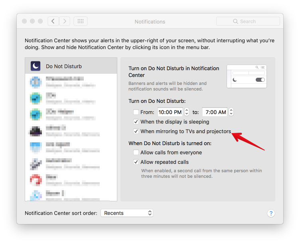Click inside the Search field
Viewport: 300px width, 244px height.
tap(248, 21)
